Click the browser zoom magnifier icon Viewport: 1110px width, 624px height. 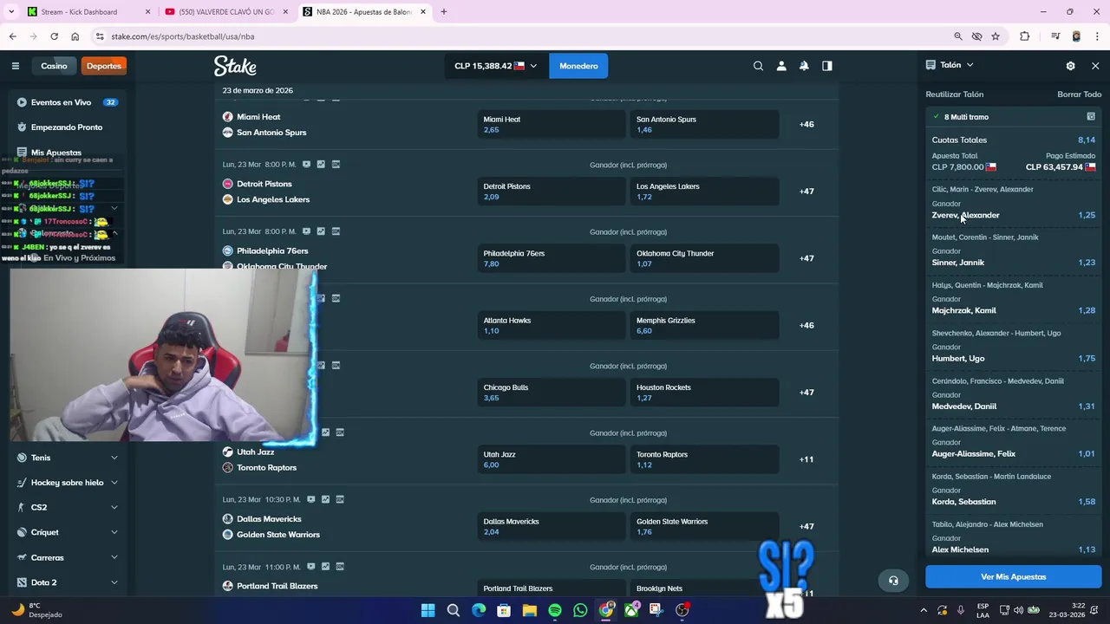click(x=957, y=36)
